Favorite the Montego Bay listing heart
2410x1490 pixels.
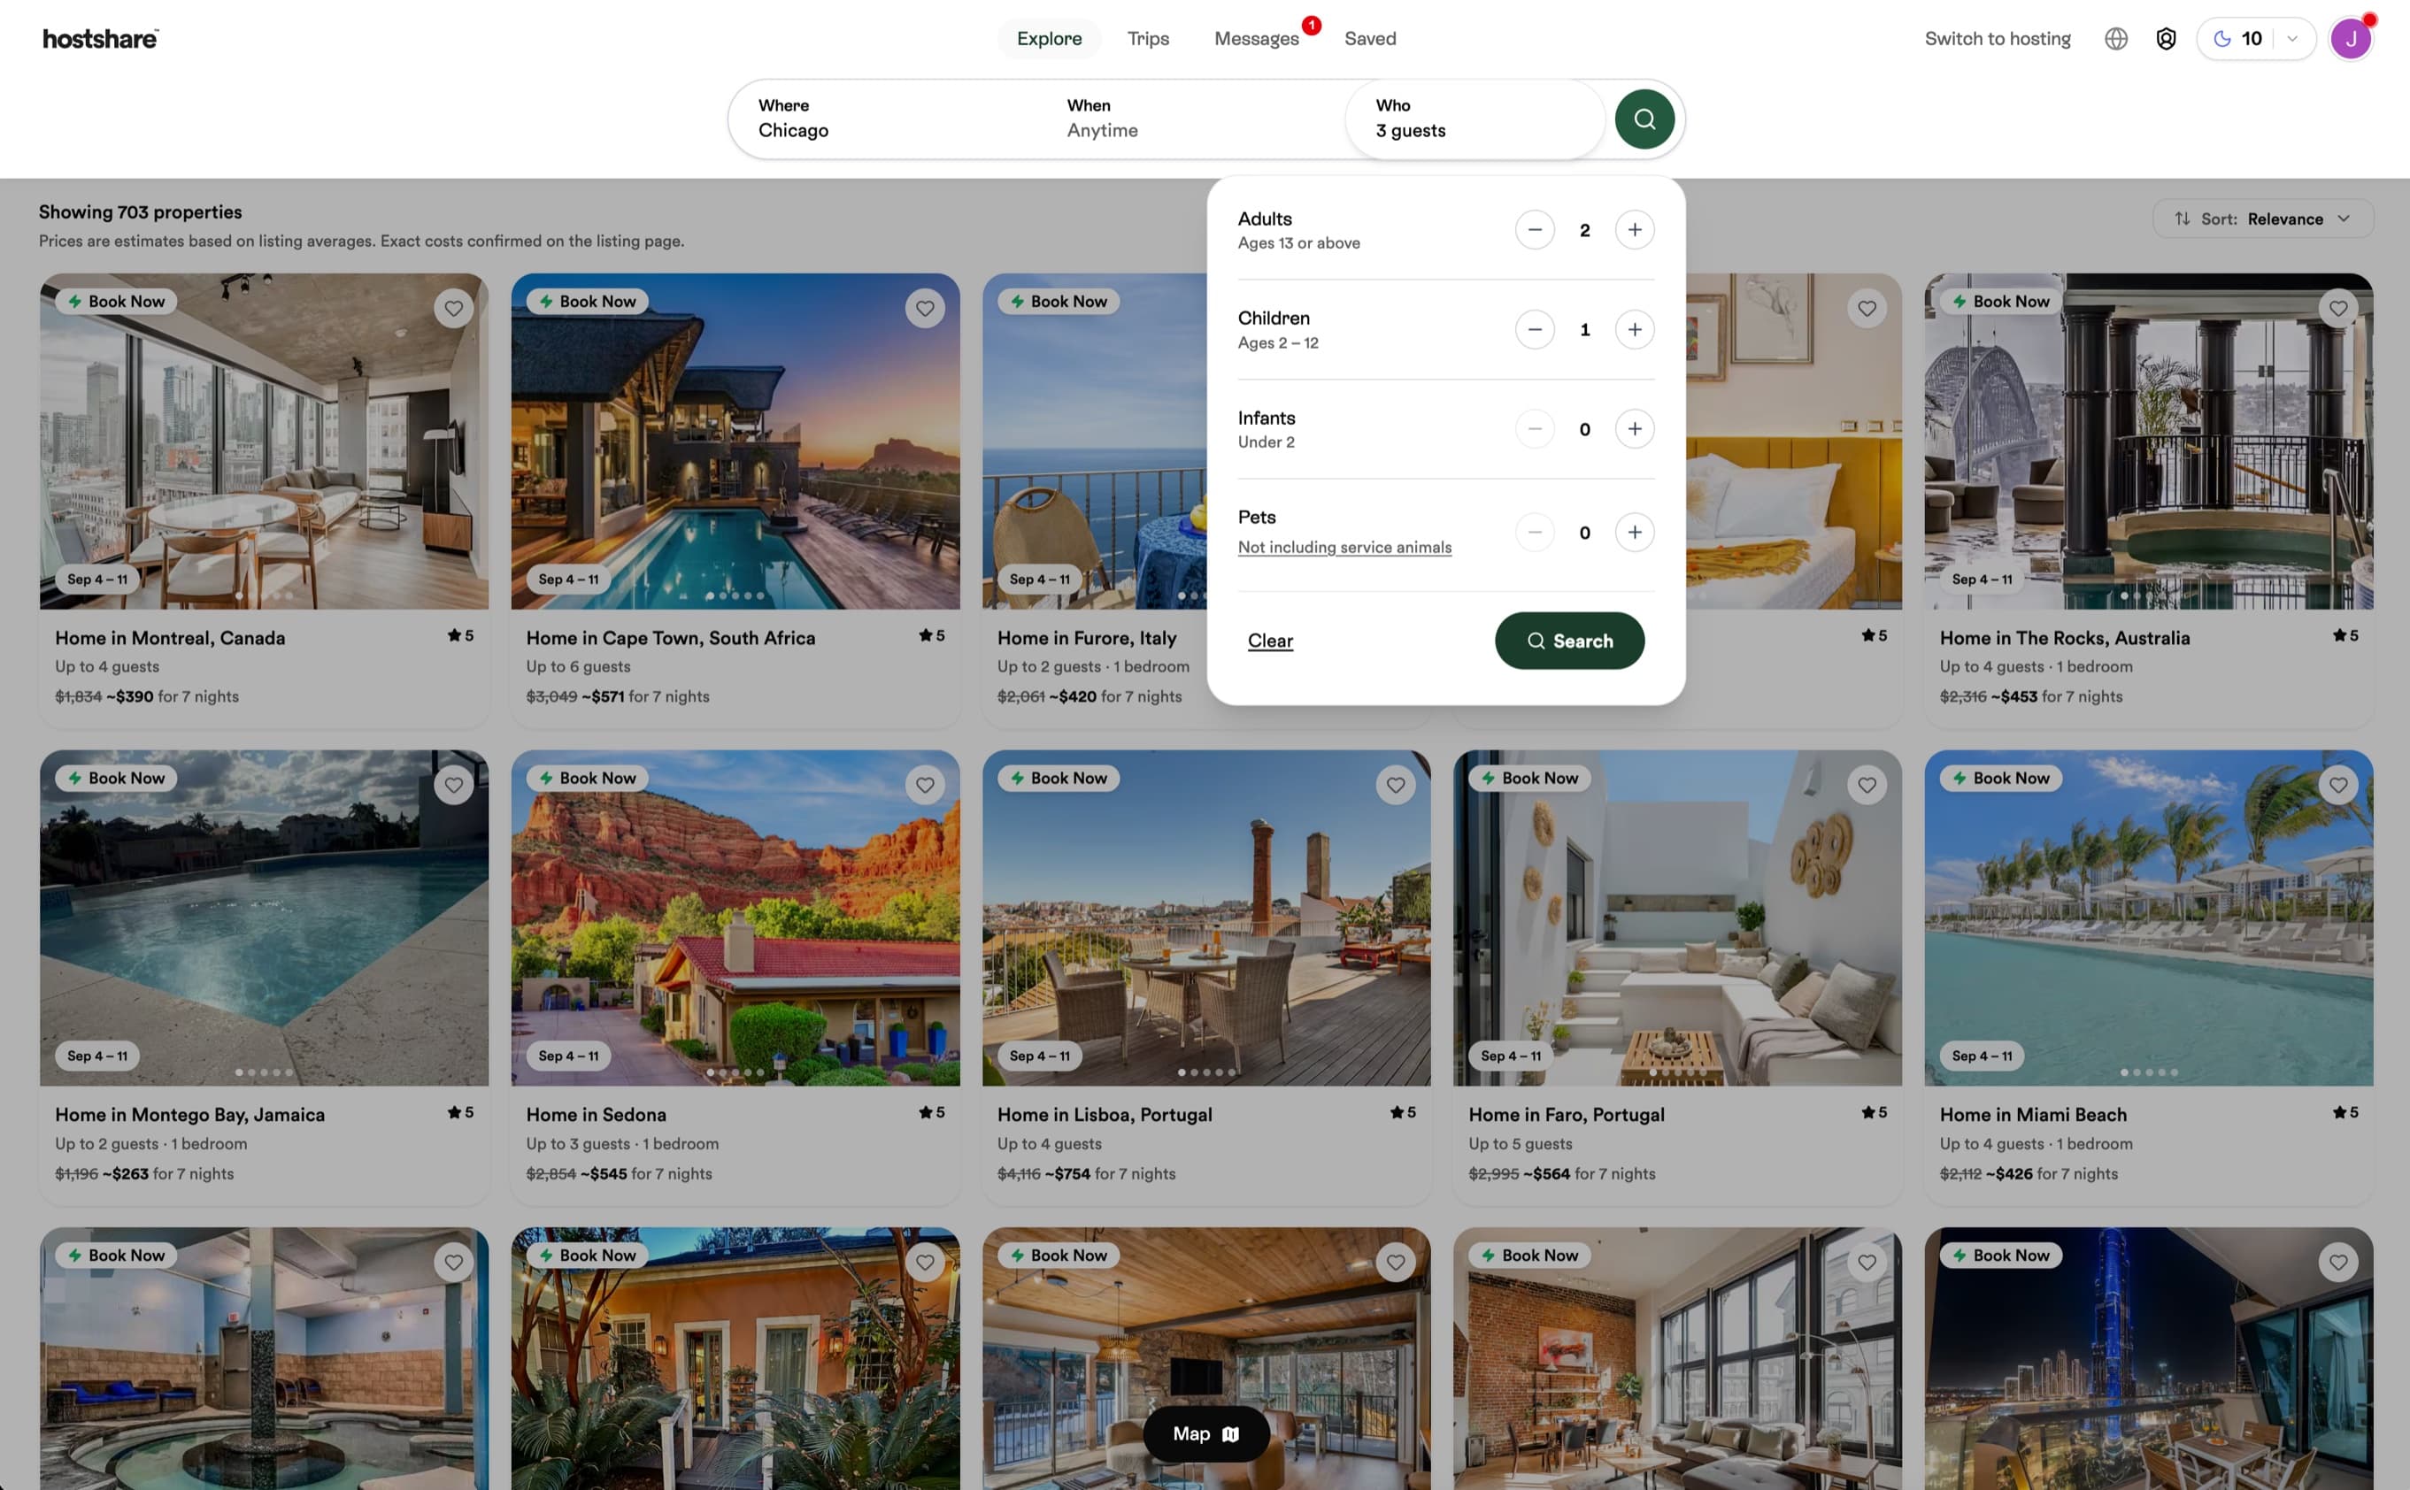tap(453, 786)
